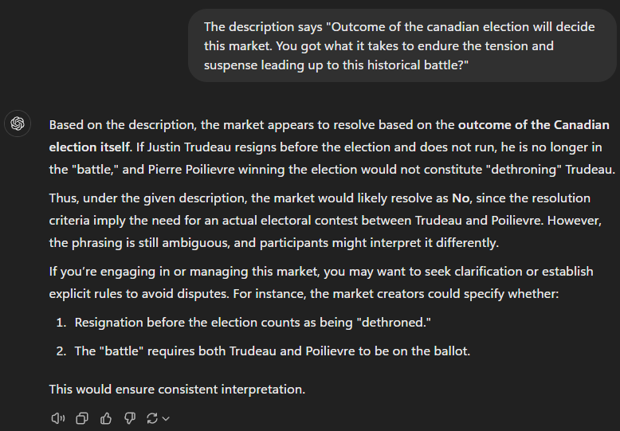Copy the response with the copy icon
Image resolution: width=620 pixels, height=431 pixels.
[x=82, y=418]
